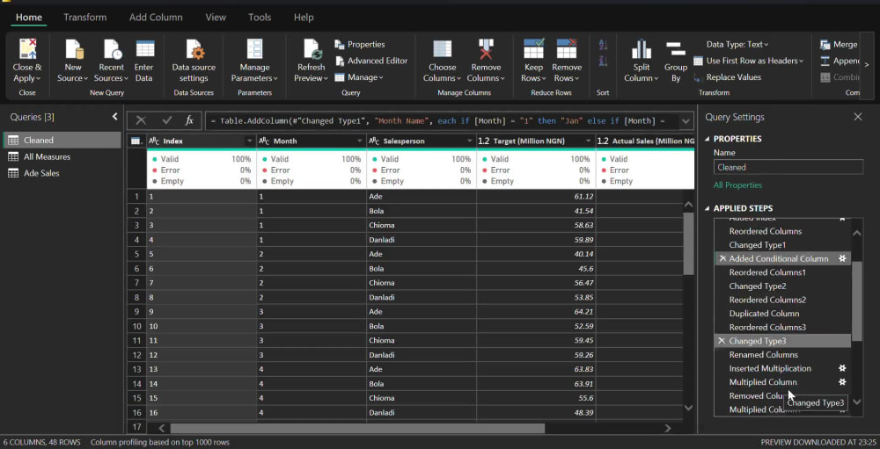The width and height of the screenshot is (880, 449).
Task: Open the Target (Million NGN) filter dropdown
Action: [x=589, y=141]
